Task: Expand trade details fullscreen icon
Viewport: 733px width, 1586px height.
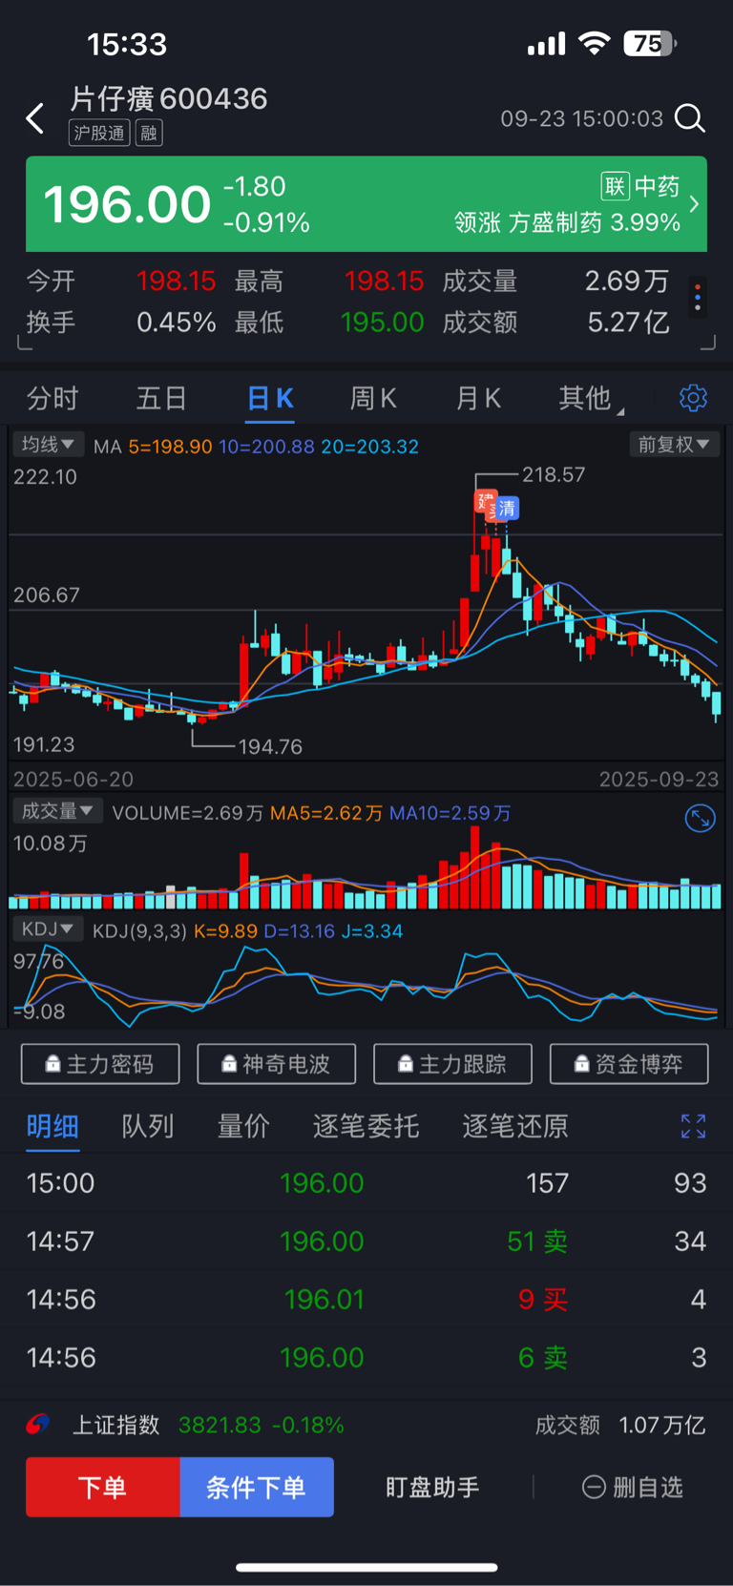Action: click(693, 1126)
